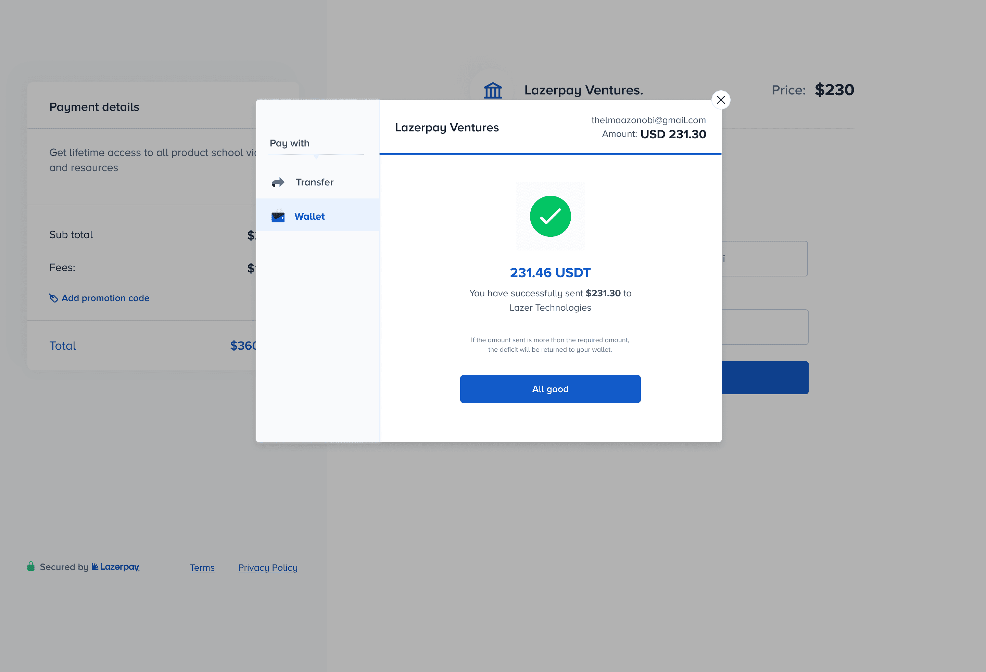Click the Lazerpay Ventures modal title
The height and width of the screenshot is (672, 986).
point(447,127)
